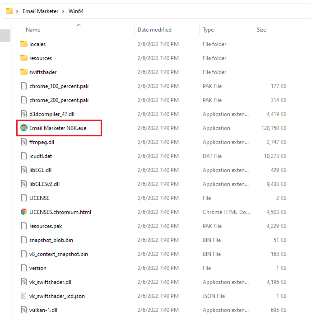Image resolution: width=311 pixels, height=316 pixels.
Task: Select vk_swiftshader_icd.json file name
Action: 57,296
